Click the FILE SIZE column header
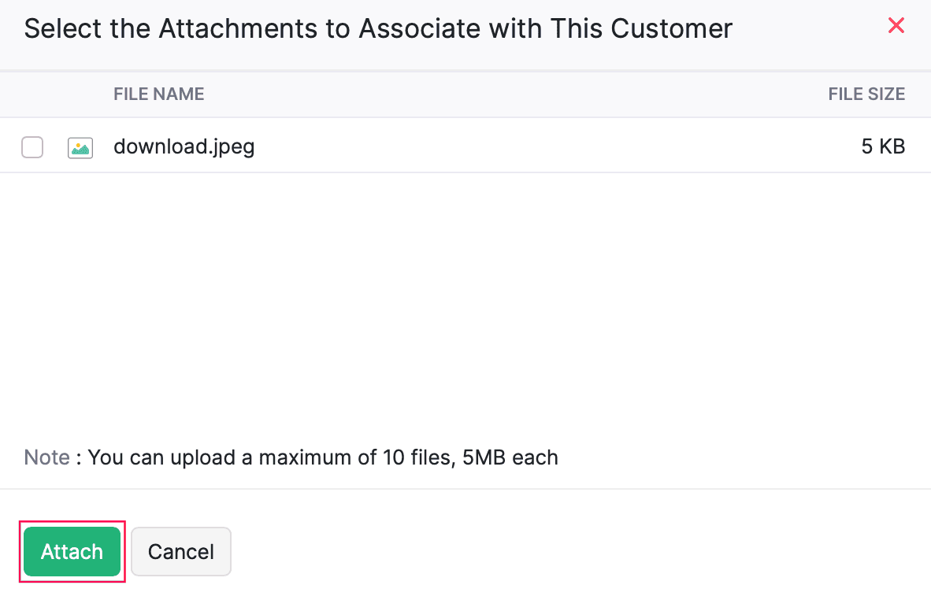 [x=866, y=94]
